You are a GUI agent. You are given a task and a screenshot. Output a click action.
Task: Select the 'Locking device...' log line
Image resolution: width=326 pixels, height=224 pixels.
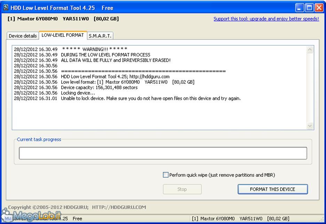pyautogui.click(x=55, y=93)
